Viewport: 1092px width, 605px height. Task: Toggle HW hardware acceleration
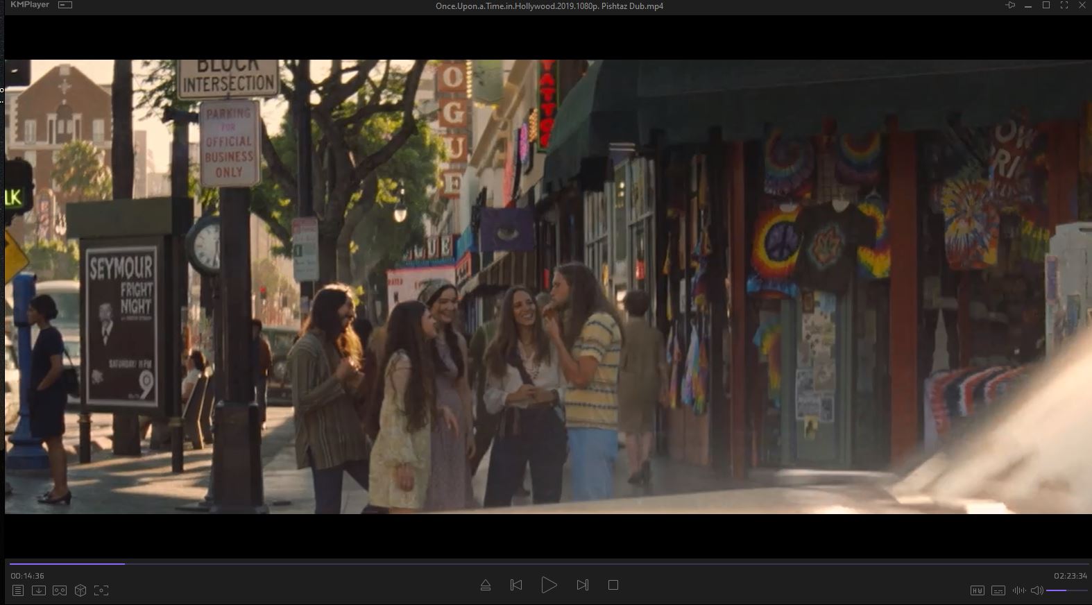[x=977, y=590]
